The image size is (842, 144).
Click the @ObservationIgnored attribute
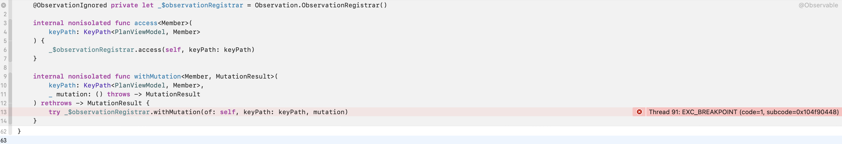click(x=70, y=5)
